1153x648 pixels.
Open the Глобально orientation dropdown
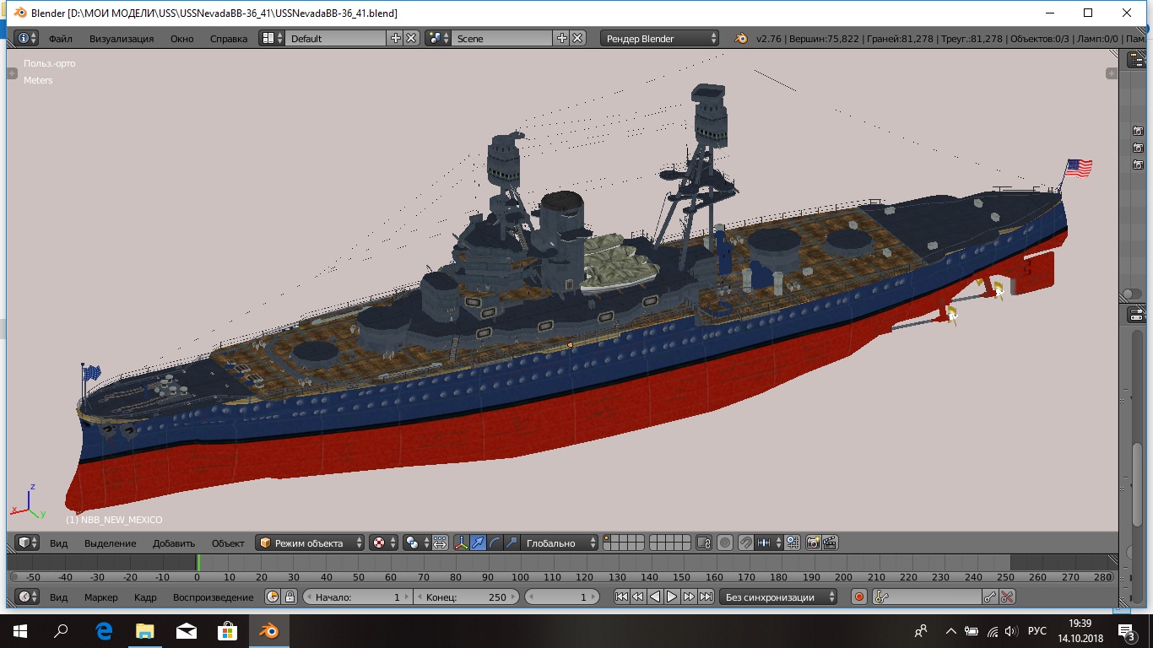pos(559,543)
